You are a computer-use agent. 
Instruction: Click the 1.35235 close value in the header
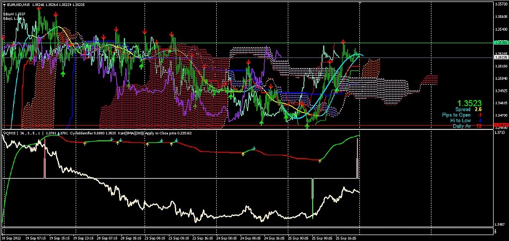coord(78,5)
